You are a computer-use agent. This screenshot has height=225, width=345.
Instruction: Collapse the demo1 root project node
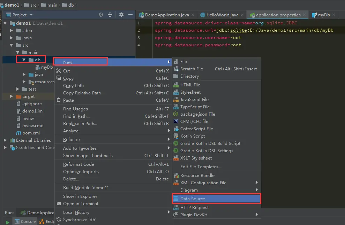[5, 23]
